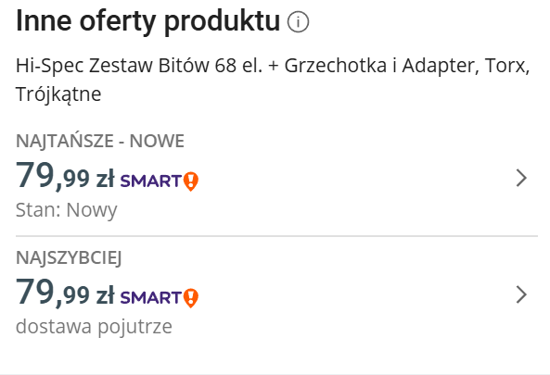Open the fastest delivery offer via its chevron
This screenshot has width=550, height=375.
(521, 294)
